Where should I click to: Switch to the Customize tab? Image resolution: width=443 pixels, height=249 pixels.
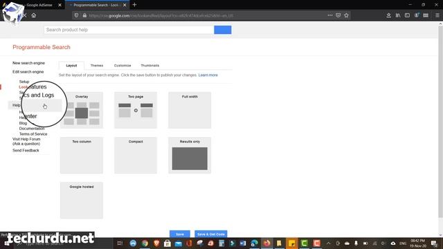click(123, 66)
